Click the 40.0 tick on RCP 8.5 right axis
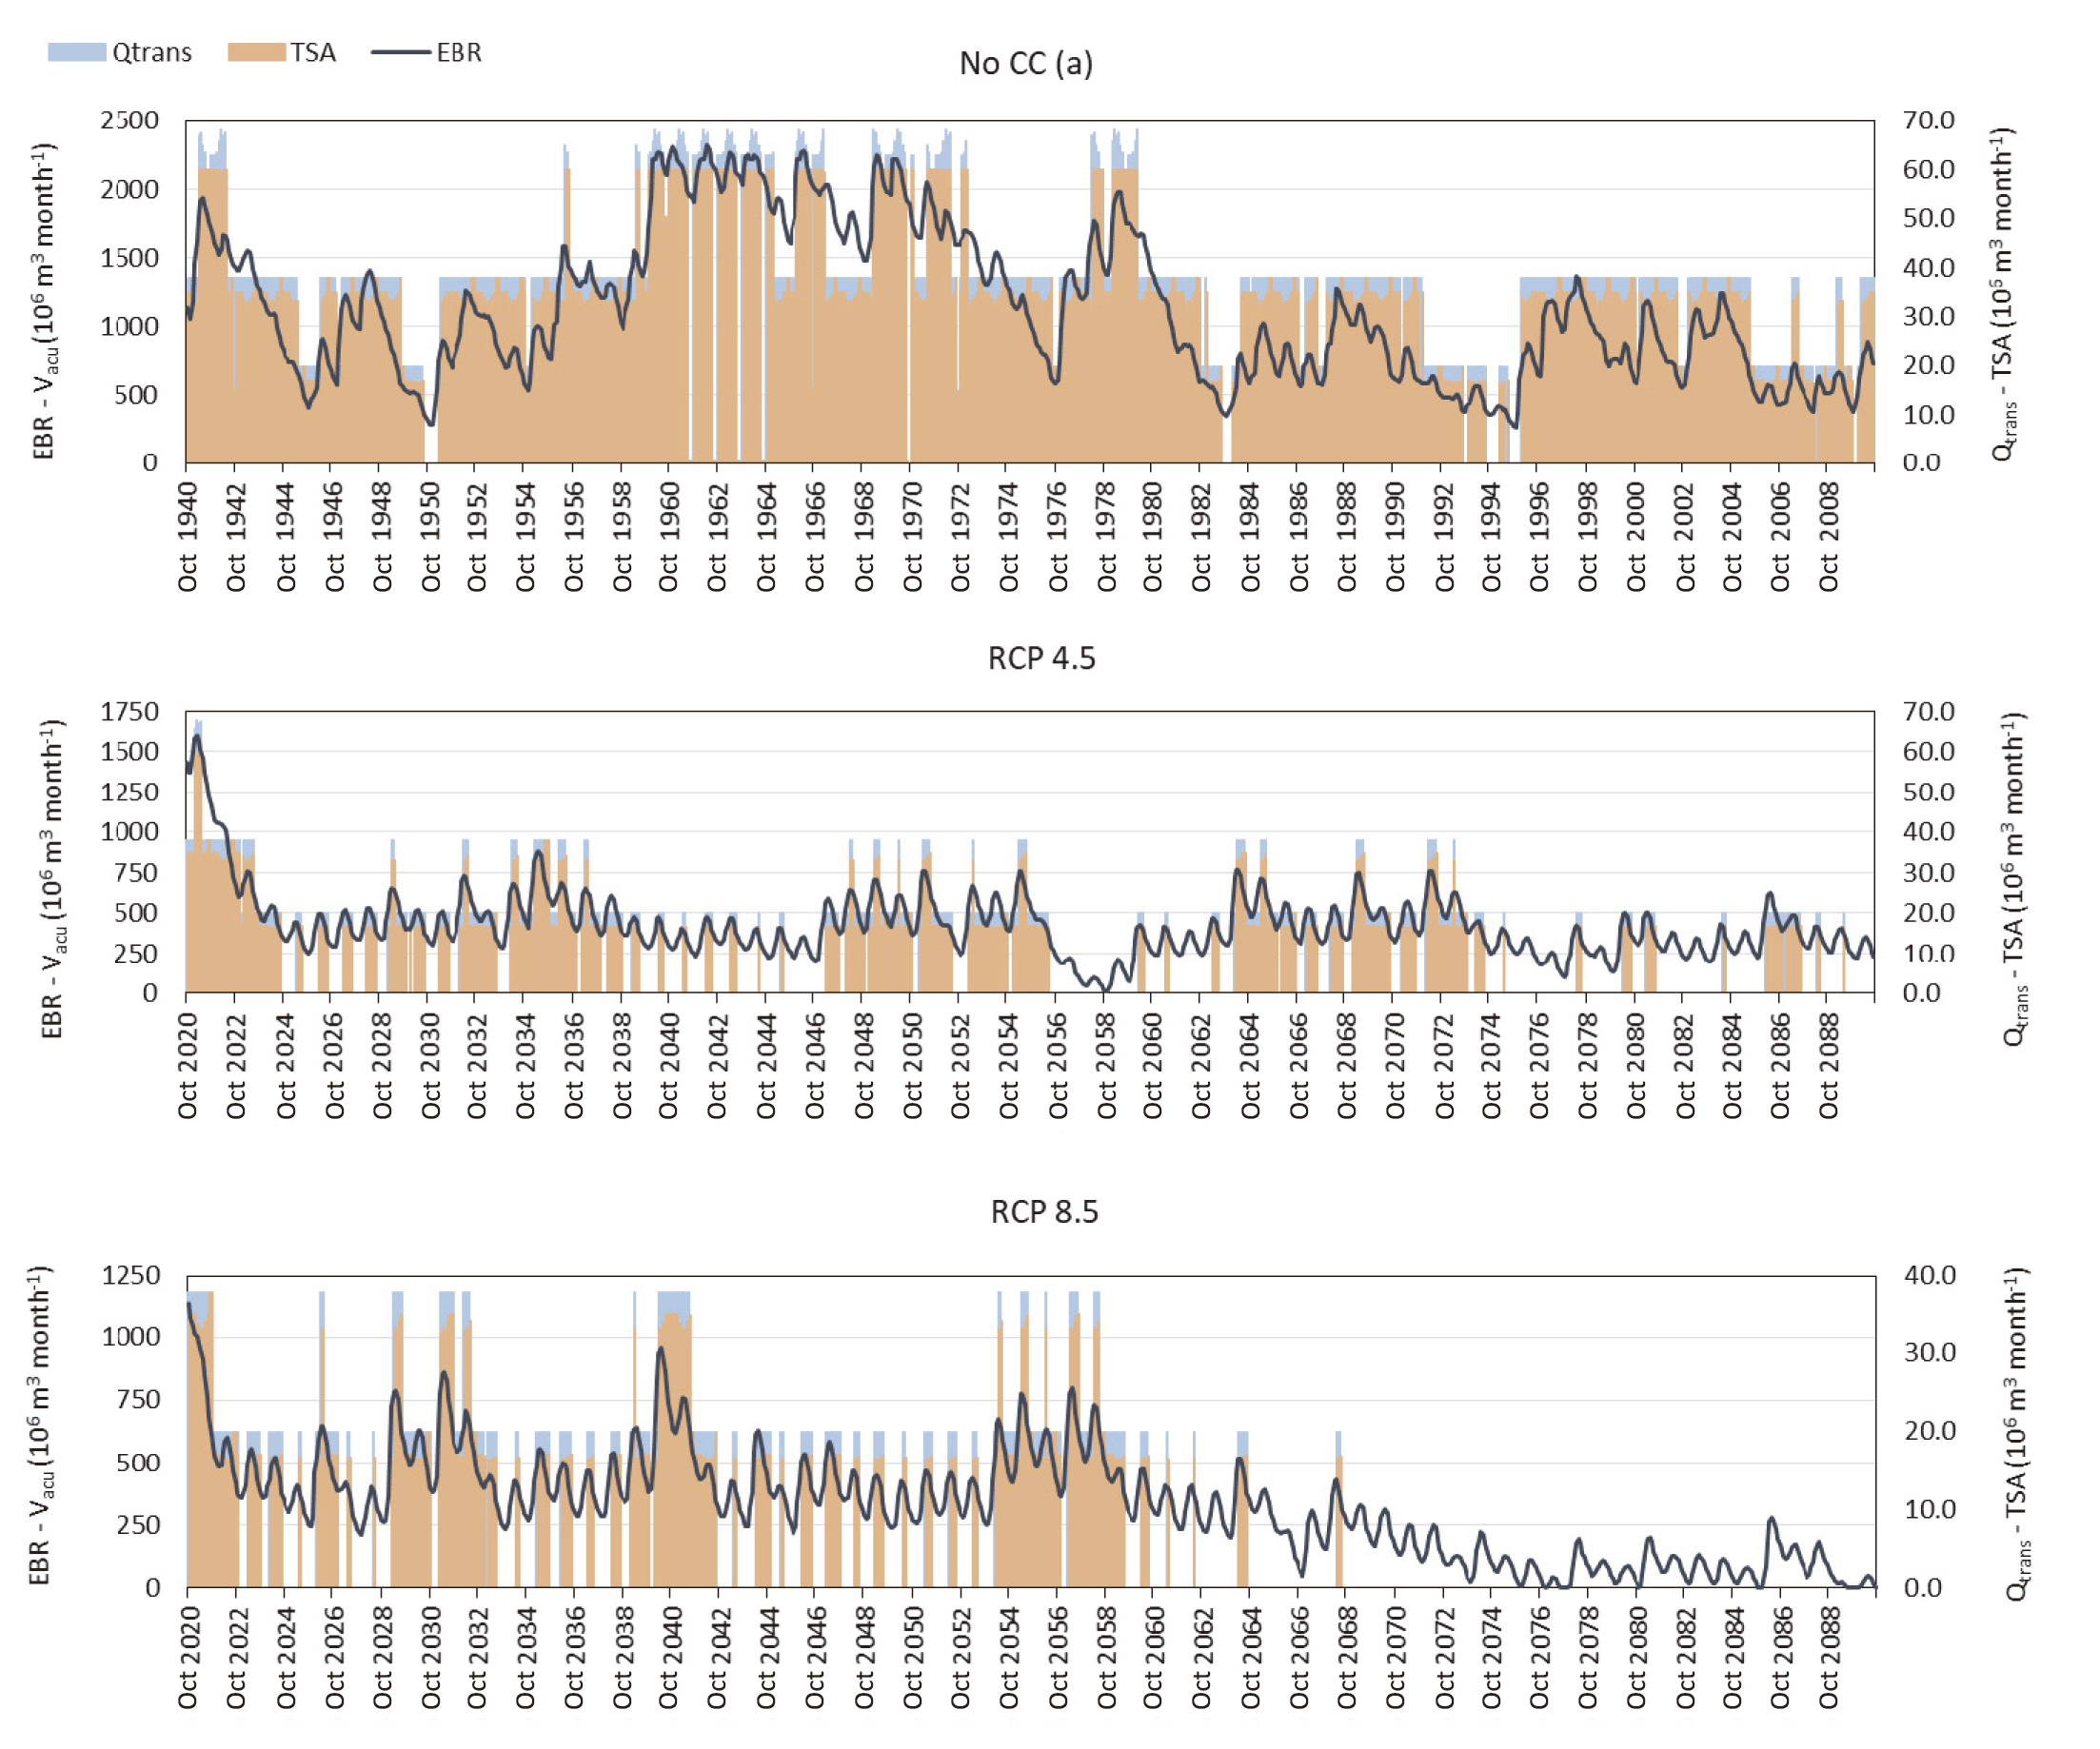This screenshot has width=2100, height=1749. [x=1929, y=1274]
